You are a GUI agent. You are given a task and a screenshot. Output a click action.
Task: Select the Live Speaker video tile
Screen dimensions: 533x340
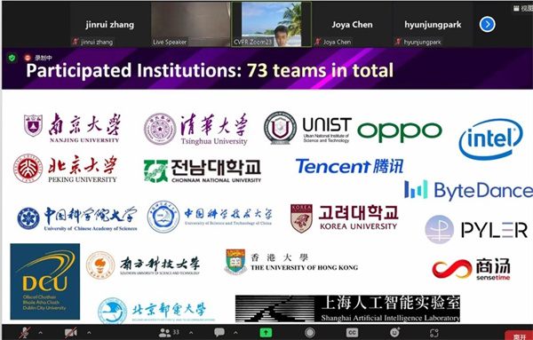[x=191, y=25]
